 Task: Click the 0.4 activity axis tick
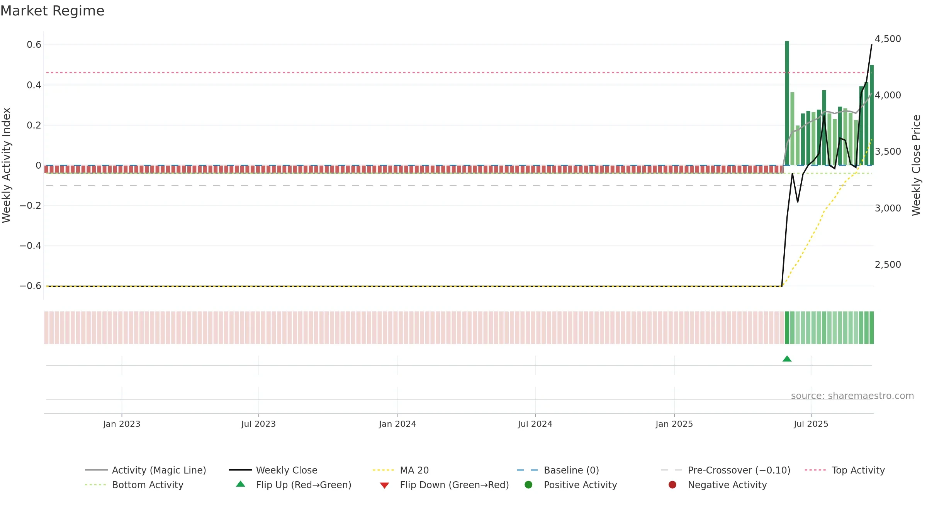(x=34, y=85)
